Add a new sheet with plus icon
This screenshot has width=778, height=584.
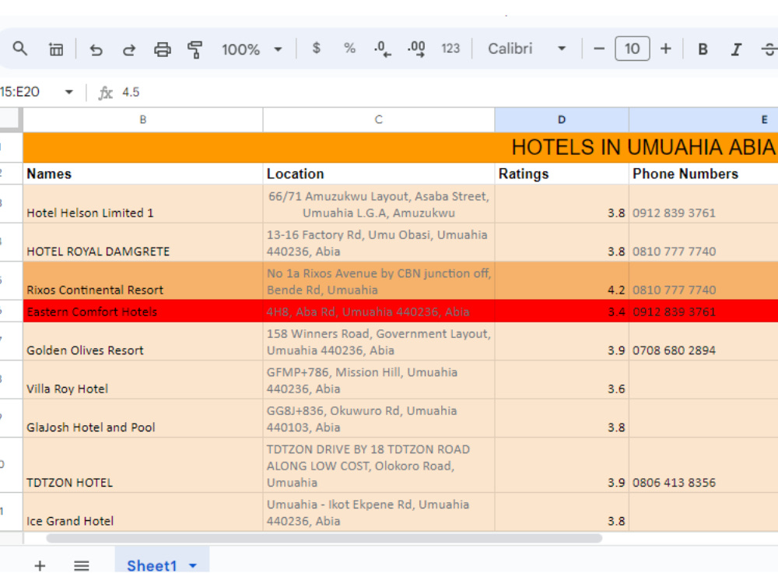coord(40,565)
